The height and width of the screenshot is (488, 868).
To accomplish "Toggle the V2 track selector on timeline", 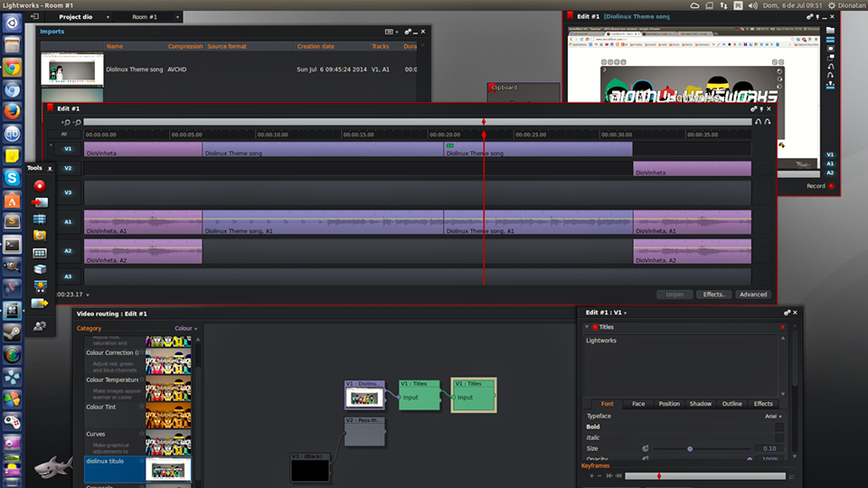I will coord(68,168).
